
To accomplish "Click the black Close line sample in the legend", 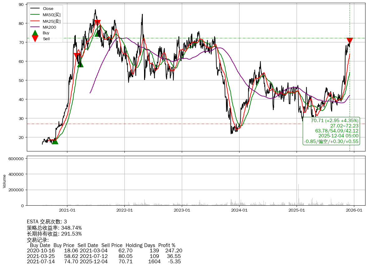I will pyautogui.click(x=35, y=9).
